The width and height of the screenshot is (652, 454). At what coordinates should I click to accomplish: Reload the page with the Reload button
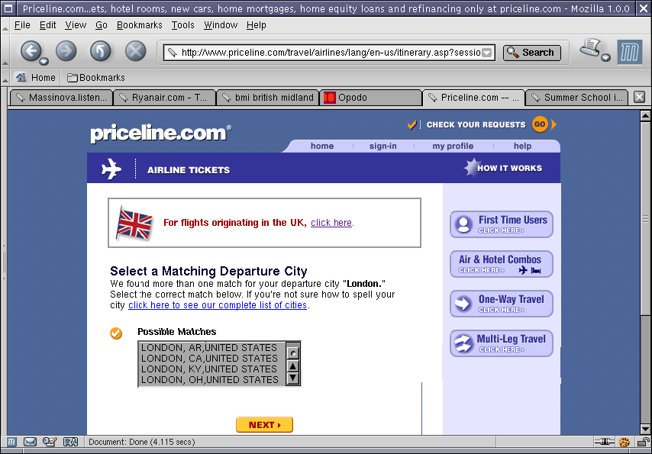point(101,51)
